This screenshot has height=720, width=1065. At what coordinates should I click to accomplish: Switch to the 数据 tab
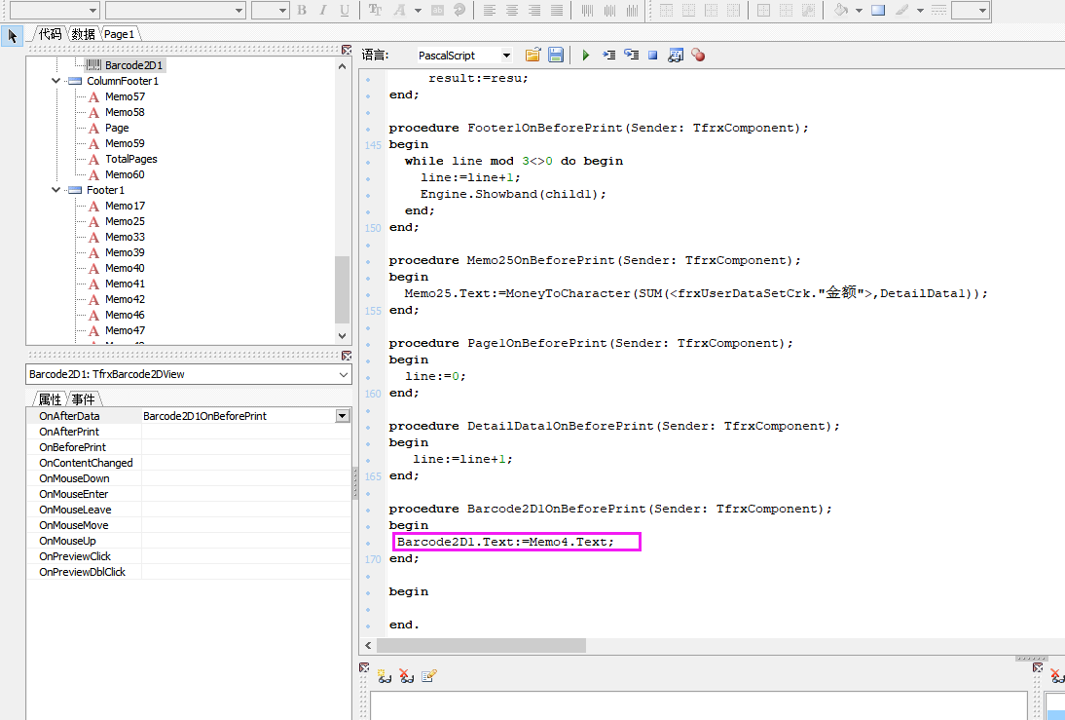(83, 34)
